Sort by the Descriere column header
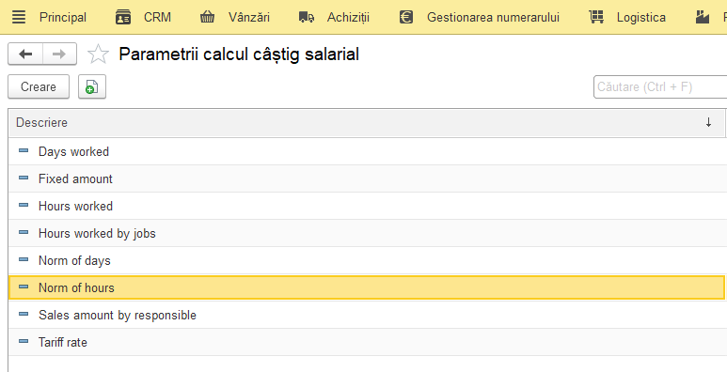727x372 pixels. [x=41, y=123]
